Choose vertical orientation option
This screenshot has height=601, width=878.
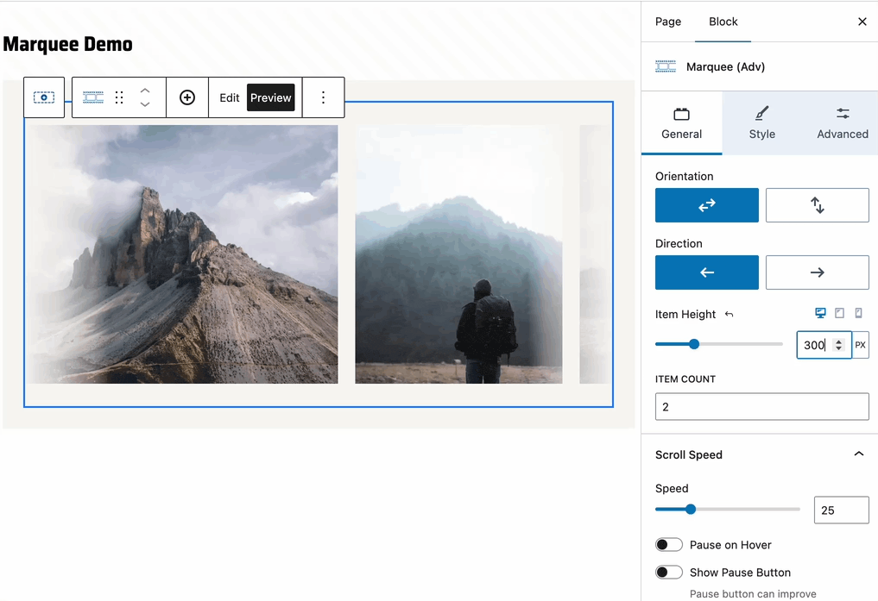click(x=817, y=205)
